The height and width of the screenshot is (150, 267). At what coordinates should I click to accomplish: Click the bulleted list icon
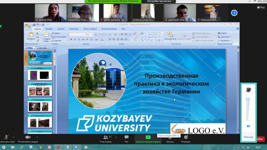tap(110, 35)
